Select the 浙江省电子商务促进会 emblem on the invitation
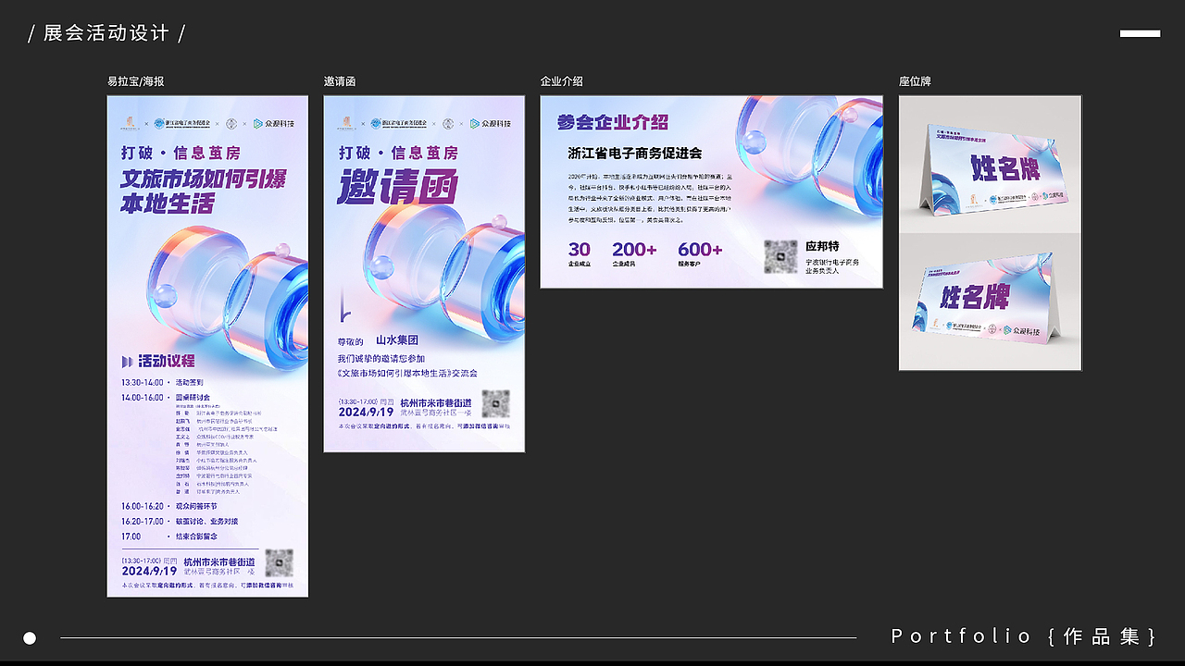The image size is (1185, 666). coord(376,123)
